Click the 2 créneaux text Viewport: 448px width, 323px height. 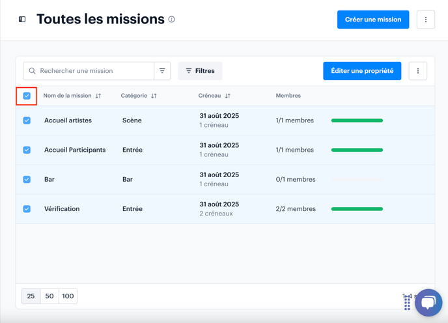216,214
